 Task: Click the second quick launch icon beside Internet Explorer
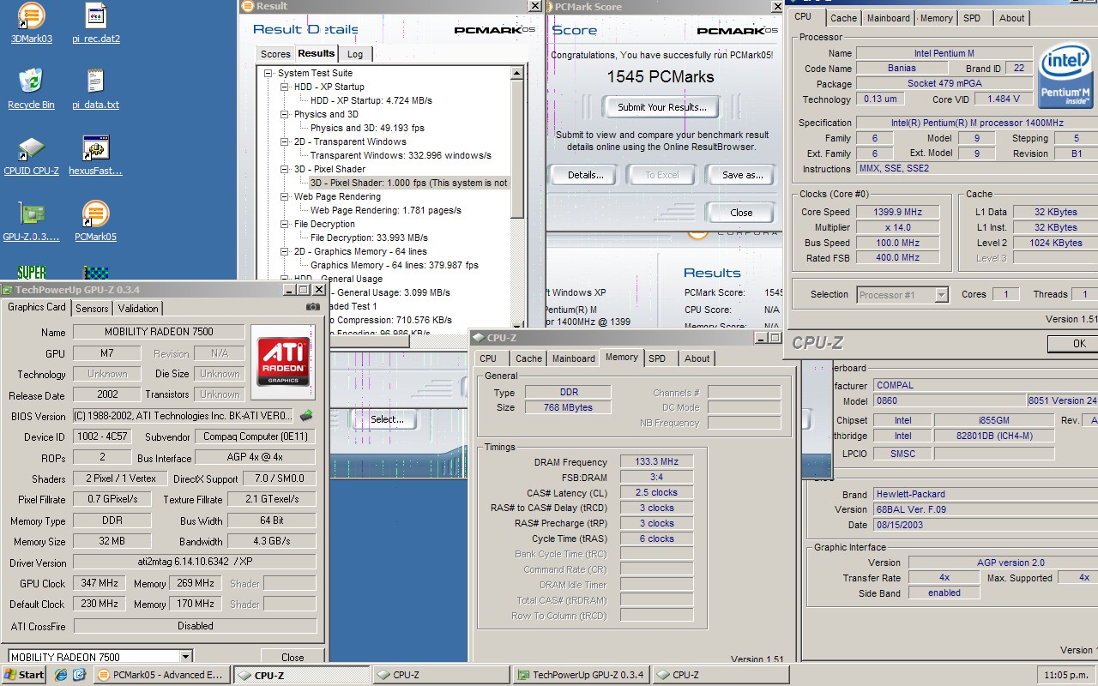(x=79, y=675)
